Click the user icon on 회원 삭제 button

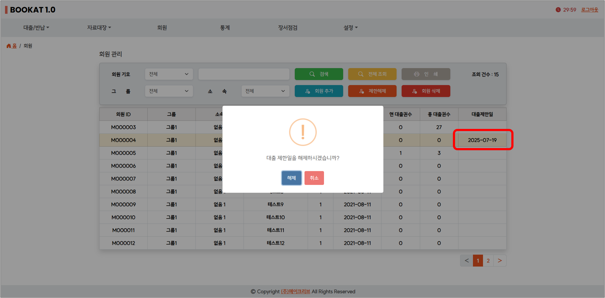tap(415, 91)
